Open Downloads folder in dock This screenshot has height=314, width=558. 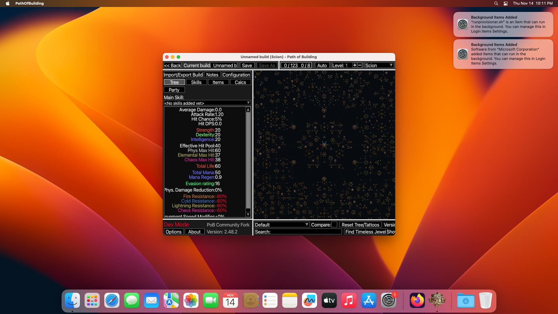coord(466,300)
